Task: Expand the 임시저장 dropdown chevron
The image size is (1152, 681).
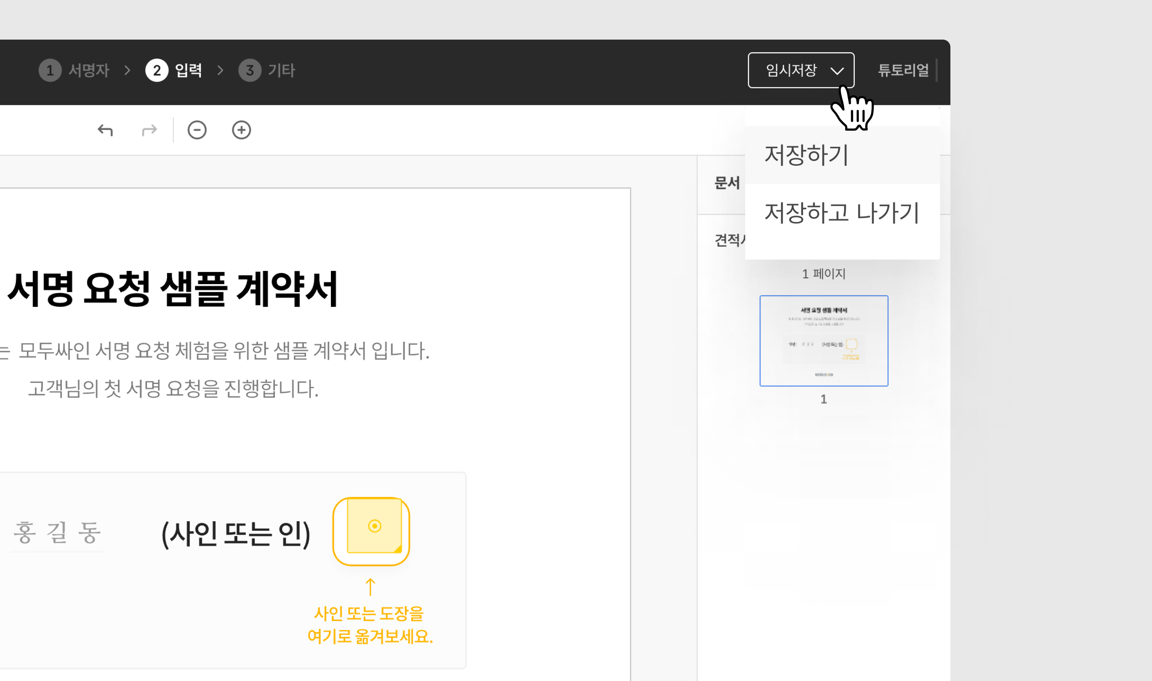Action: pos(837,71)
